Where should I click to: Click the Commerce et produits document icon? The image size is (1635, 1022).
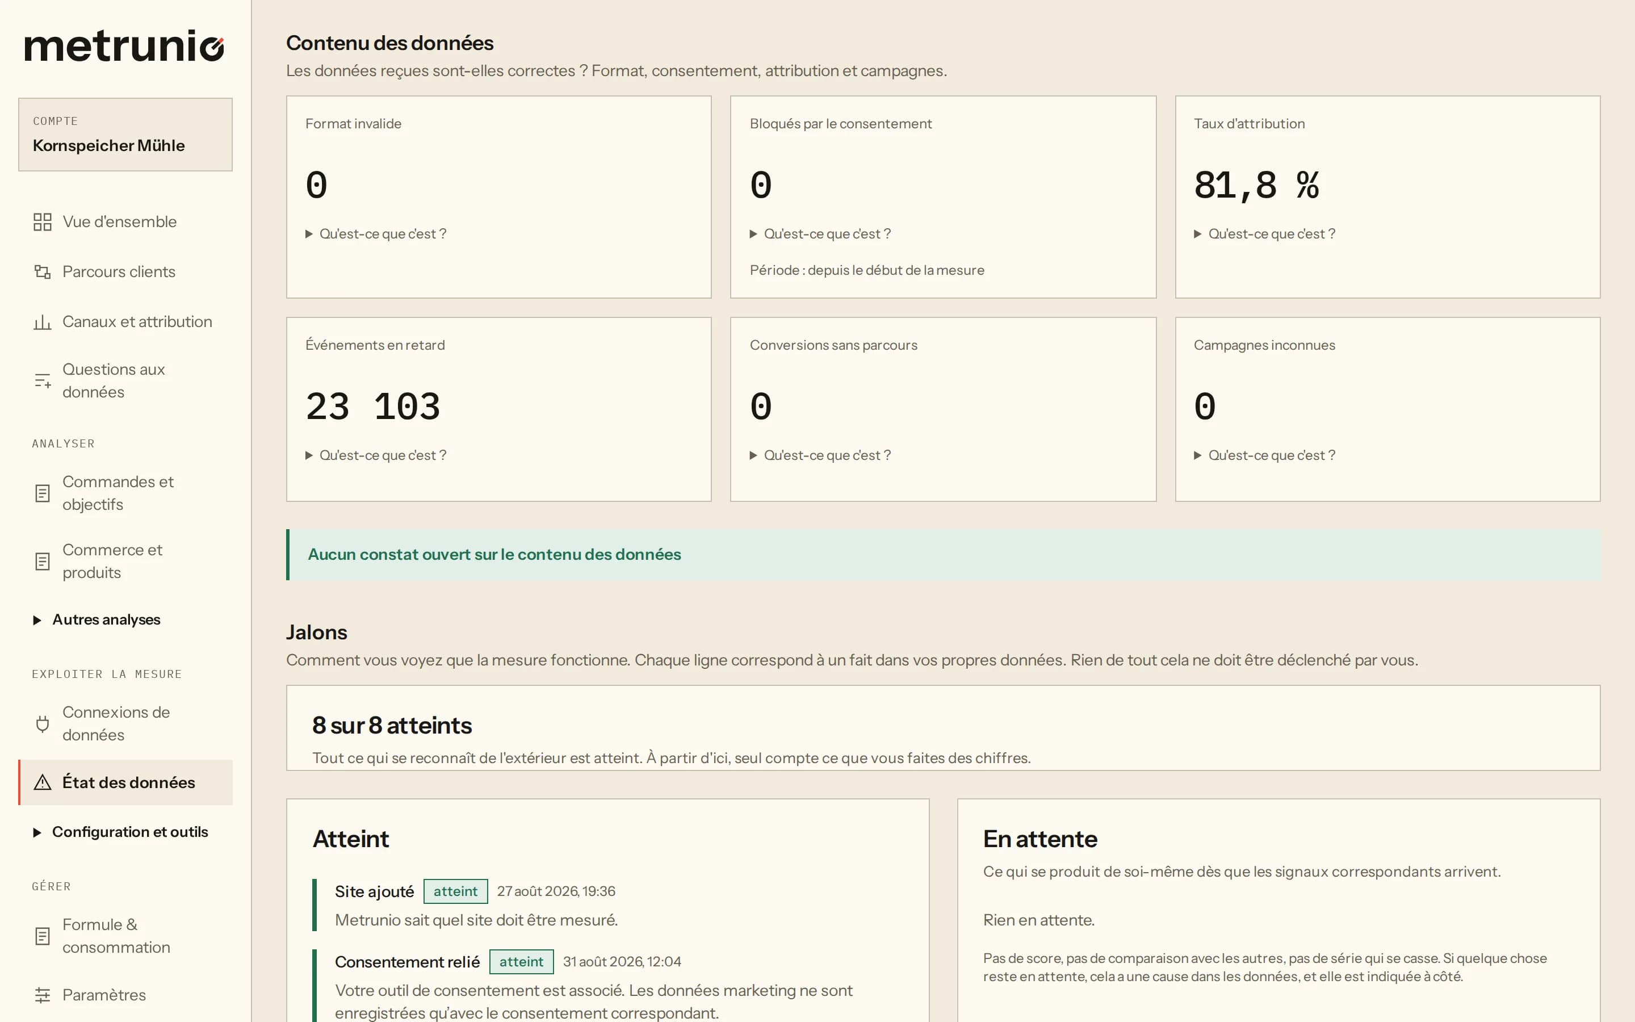coord(43,561)
